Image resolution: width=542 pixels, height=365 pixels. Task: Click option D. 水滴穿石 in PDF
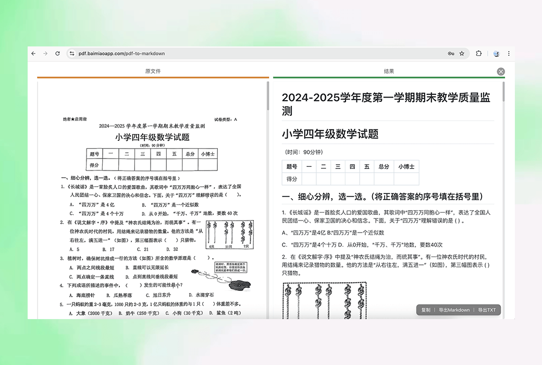coord(201,295)
